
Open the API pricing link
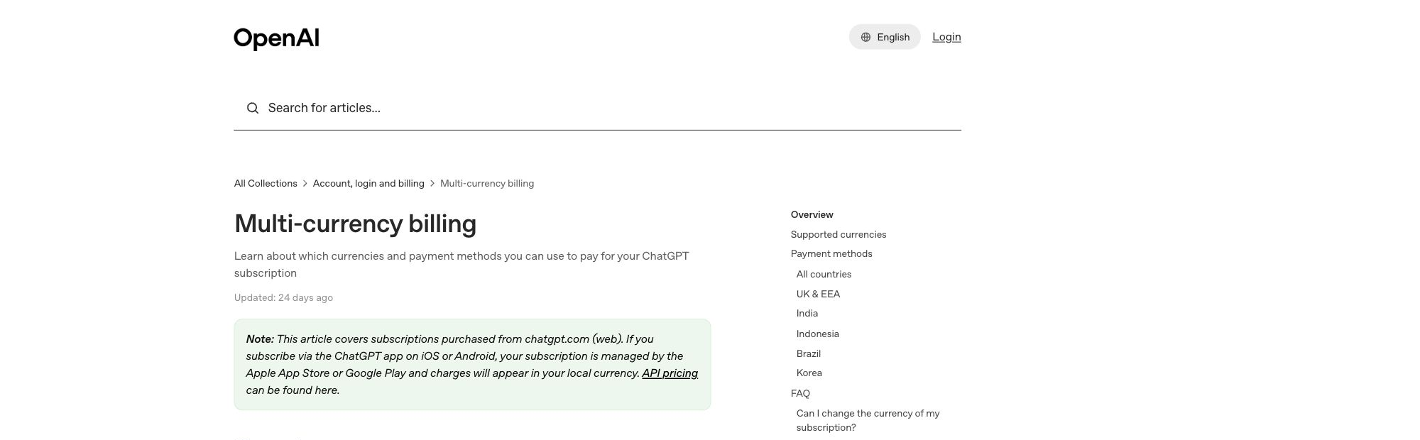pyautogui.click(x=670, y=373)
